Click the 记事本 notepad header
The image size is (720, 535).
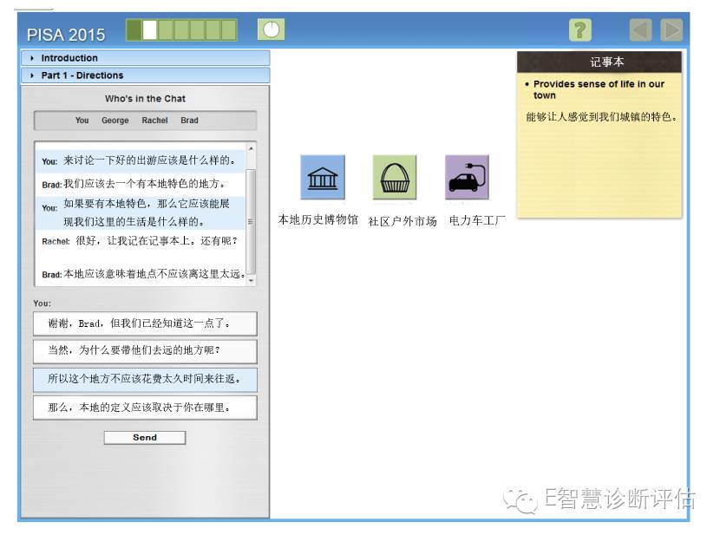point(599,62)
